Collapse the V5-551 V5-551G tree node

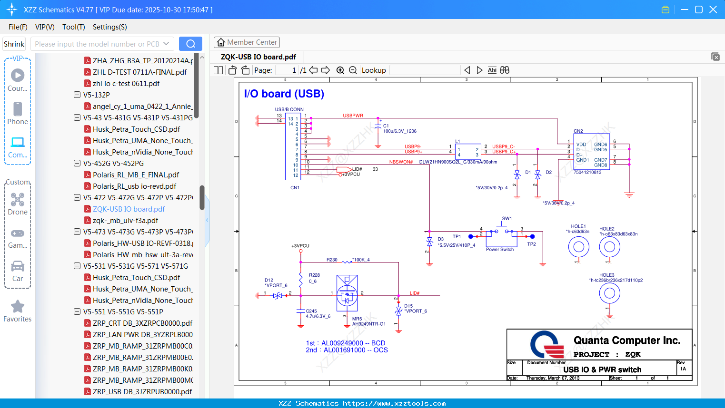[77, 311]
